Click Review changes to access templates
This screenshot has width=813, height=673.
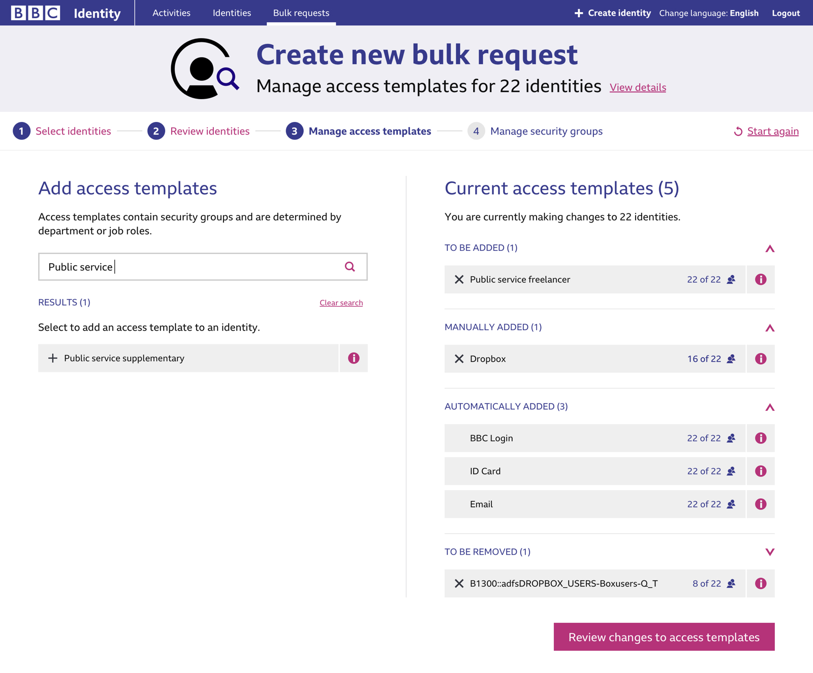coord(664,637)
